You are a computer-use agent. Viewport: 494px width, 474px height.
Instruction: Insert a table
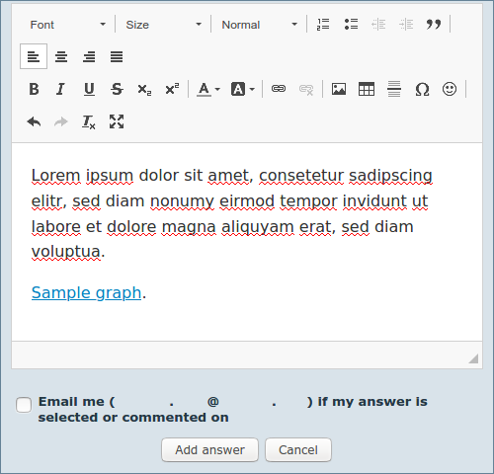pyautogui.click(x=367, y=89)
